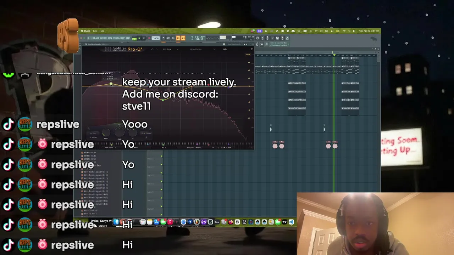
Task: Select next Pro-Q preset arrow
Action: [214, 49]
